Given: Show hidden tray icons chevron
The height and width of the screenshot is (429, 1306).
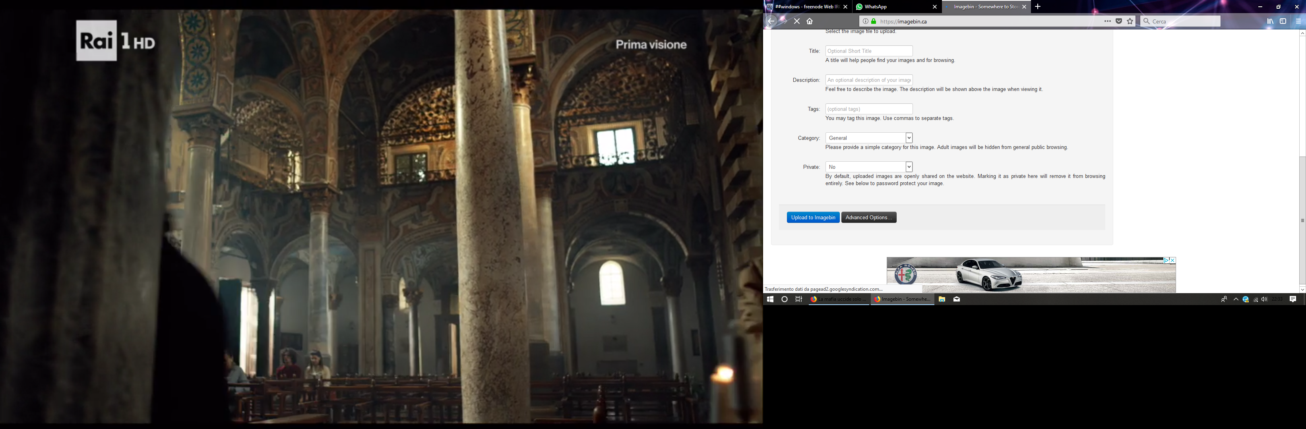Looking at the screenshot, I should click(x=1236, y=300).
